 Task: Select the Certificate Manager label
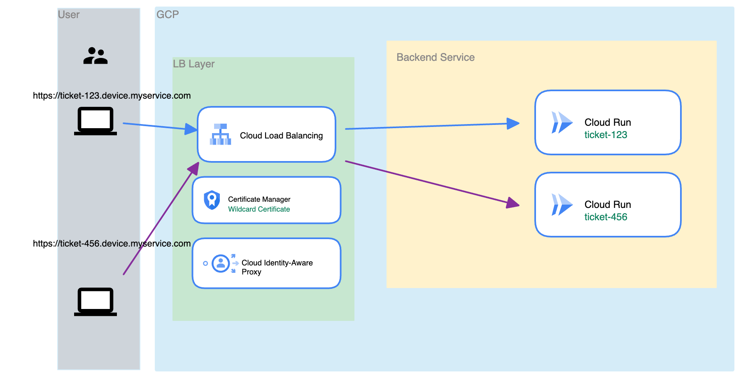click(x=259, y=199)
